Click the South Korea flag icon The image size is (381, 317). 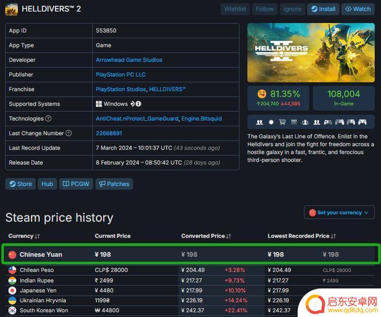tap(12, 310)
